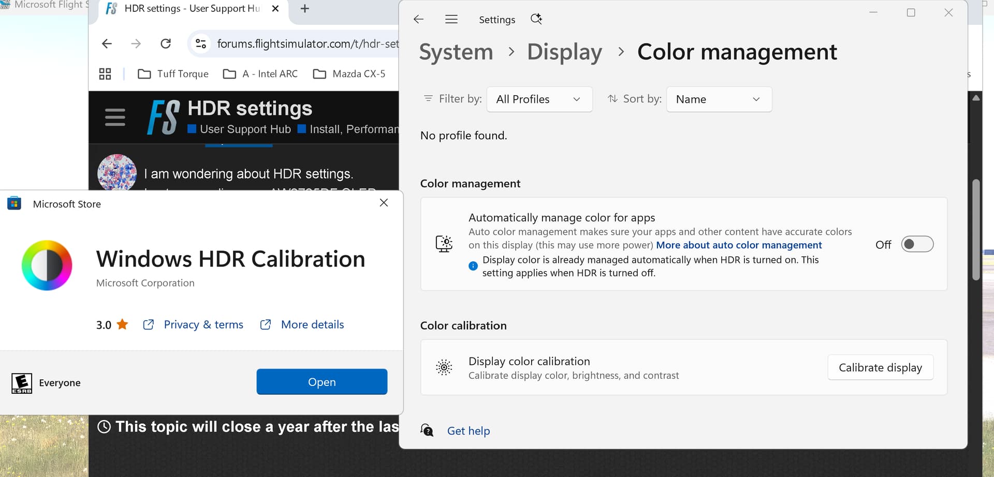Click the Display color calibration sun icon

pyautogui.click(x=444, y=367)
